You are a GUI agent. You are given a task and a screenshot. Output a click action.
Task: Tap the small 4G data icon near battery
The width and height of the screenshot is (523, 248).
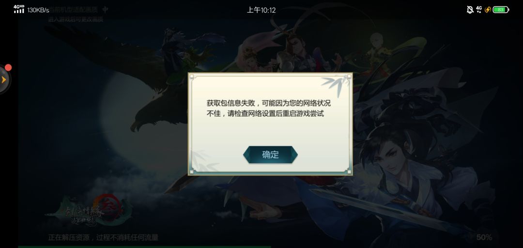click(x=479, y=9)
